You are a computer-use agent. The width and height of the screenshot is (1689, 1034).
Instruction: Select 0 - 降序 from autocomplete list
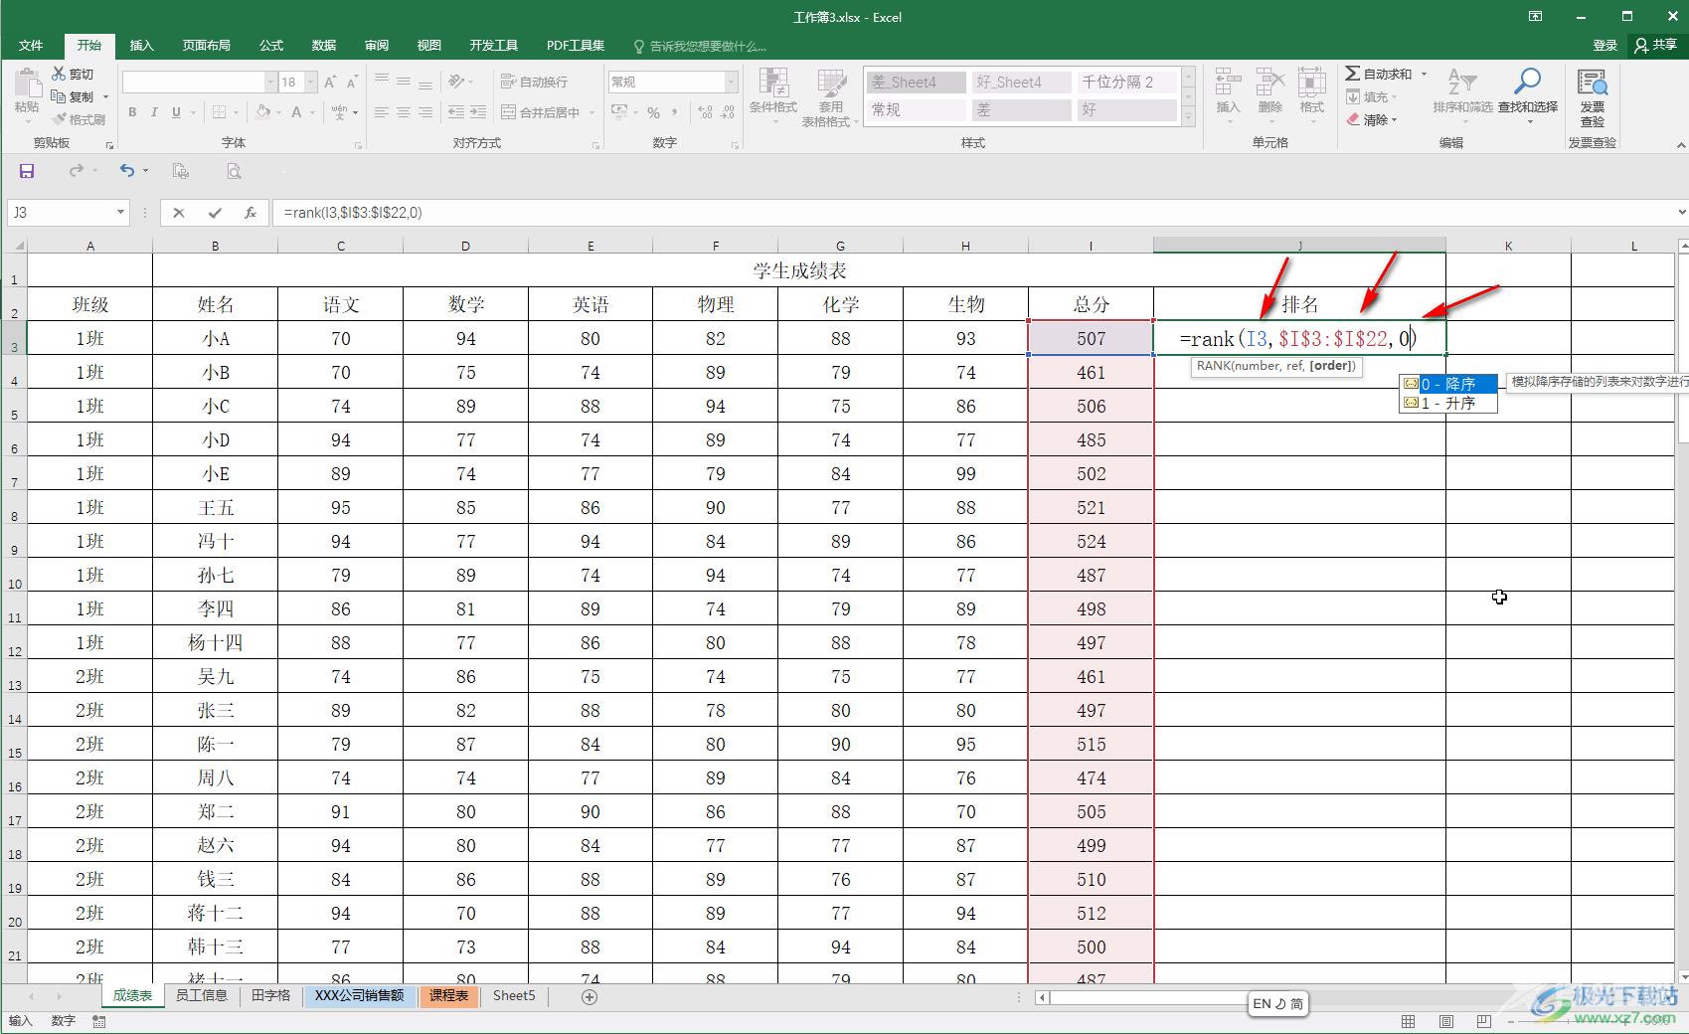pos(1448,384)
